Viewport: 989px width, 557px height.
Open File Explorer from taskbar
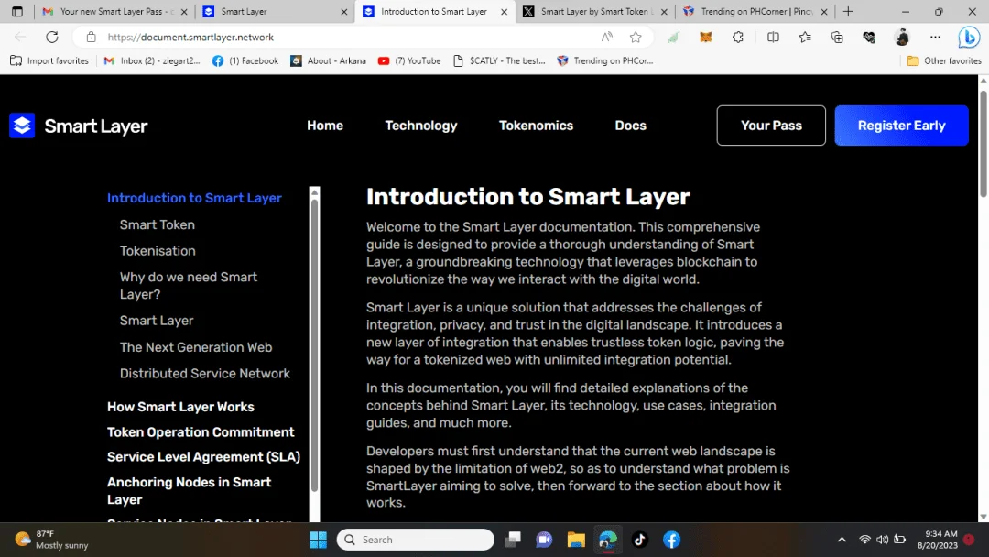[576, 540]
